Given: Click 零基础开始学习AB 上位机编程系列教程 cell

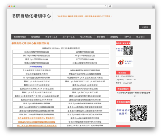Looking at the screenshot, I should tap(85, 78).
